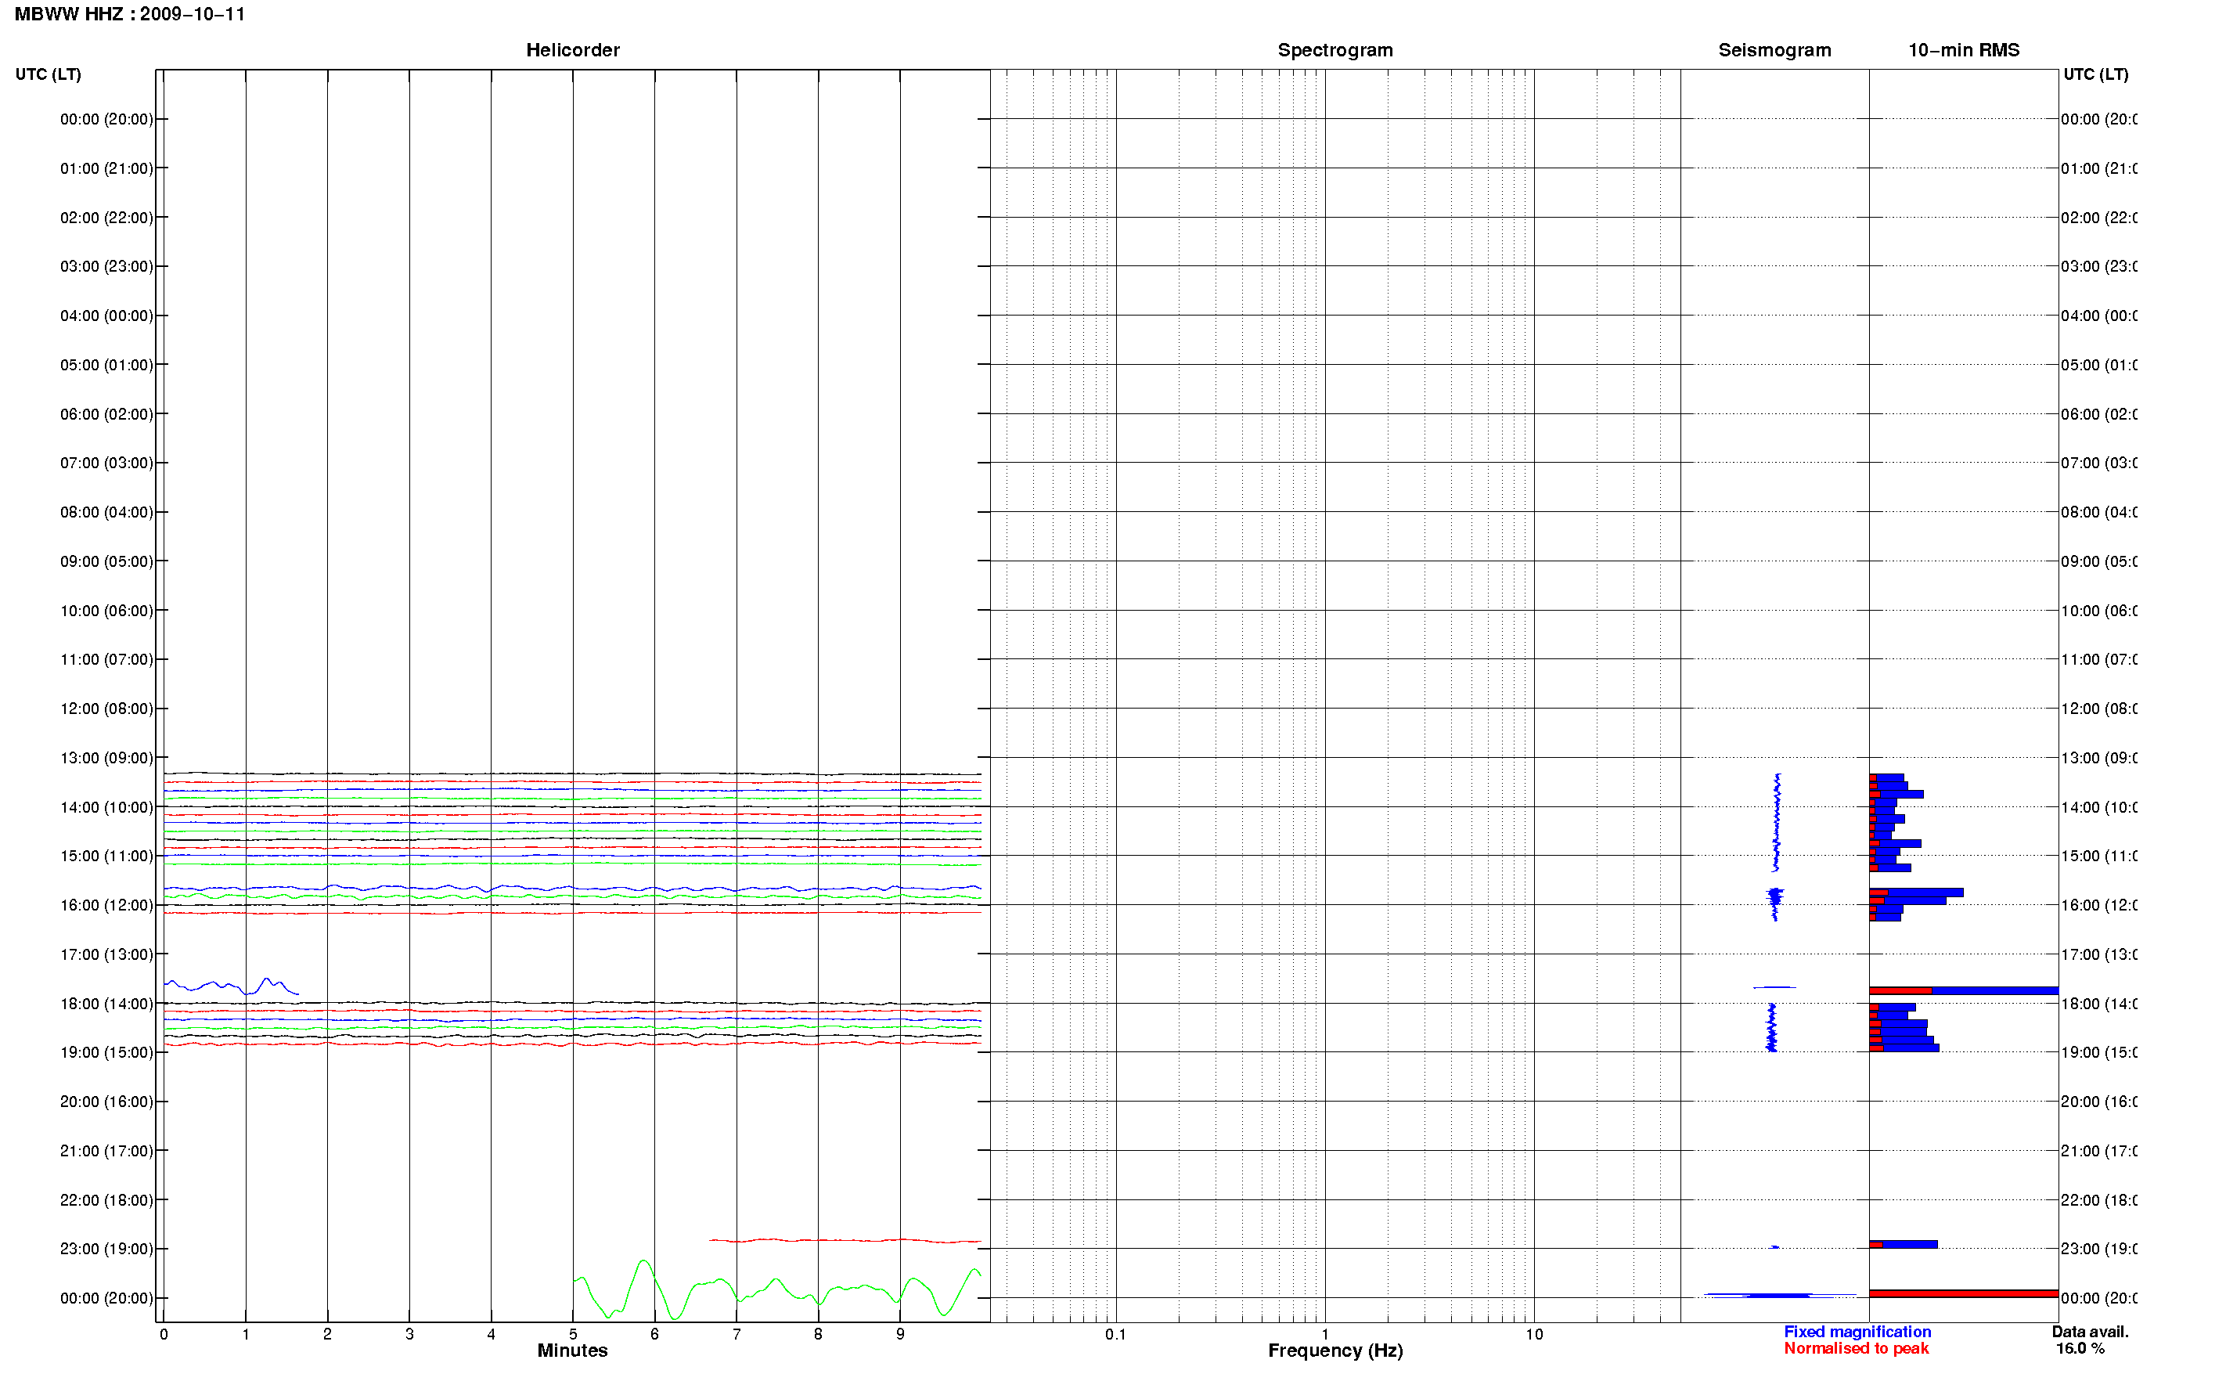The image size is (2226, 1392).
Task: Click the 'Fixed magnification' legend text
Action: click(1857, 1331)
